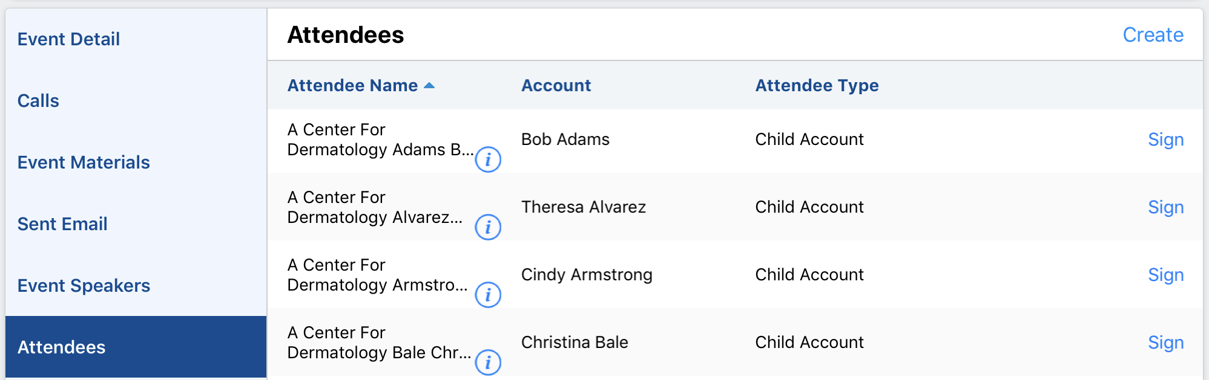1209x380 pixels.
Task: Click Sign for Bob Adams
Action: 1165,140
